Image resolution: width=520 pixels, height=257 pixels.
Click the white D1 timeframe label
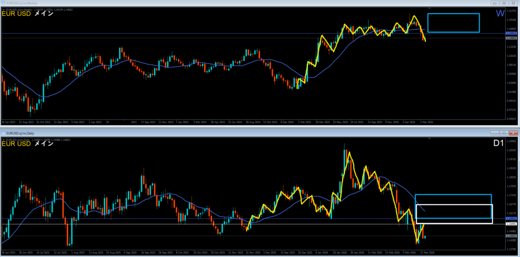coord(499,143)
